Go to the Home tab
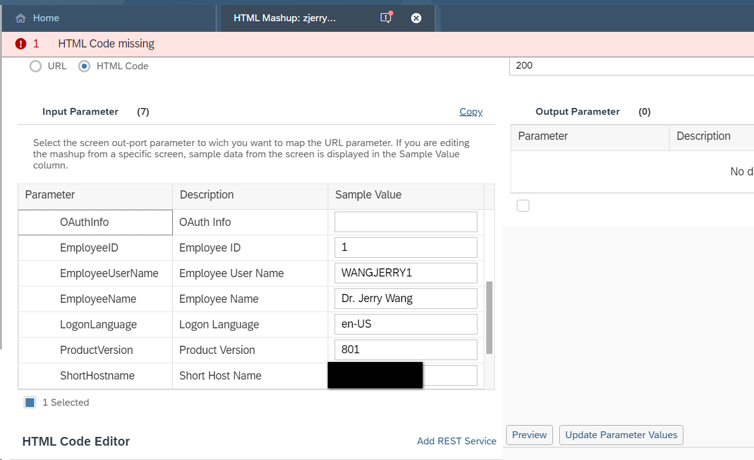This screenshot has width=754, height=460. pos(46,18)
